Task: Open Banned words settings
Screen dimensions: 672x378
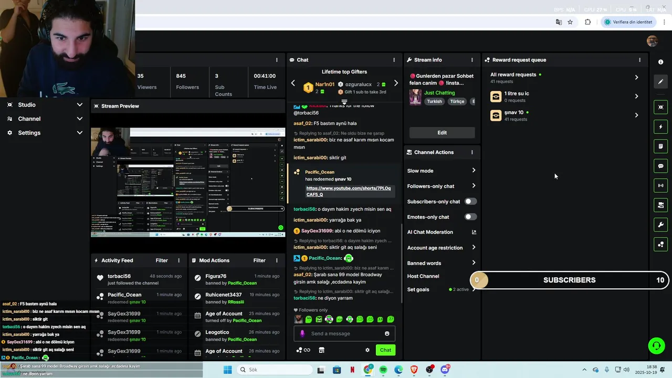Action: coord(442,263)
